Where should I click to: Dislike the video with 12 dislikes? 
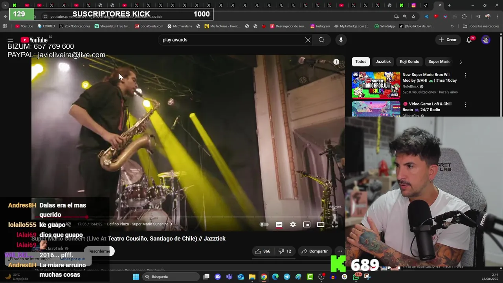click(x=285, y=251)
